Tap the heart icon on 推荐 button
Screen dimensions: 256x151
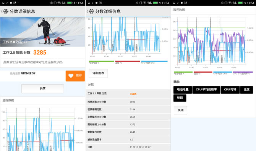(x=71, y=76)
